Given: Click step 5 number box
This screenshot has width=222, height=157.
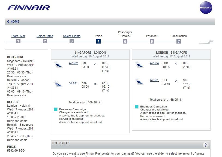Looking at the screenshot, I should (125, 41).
